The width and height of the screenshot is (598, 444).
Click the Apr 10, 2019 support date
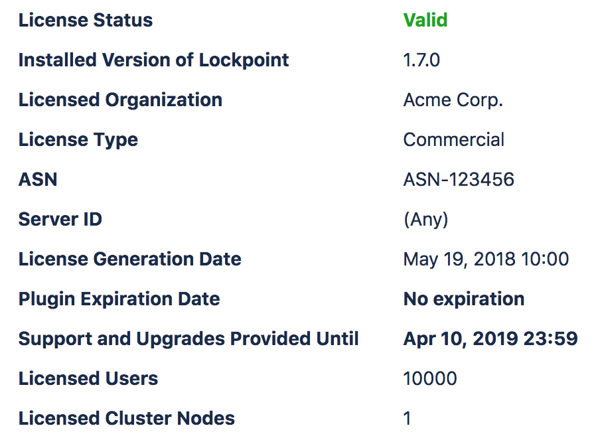point(491,338)
